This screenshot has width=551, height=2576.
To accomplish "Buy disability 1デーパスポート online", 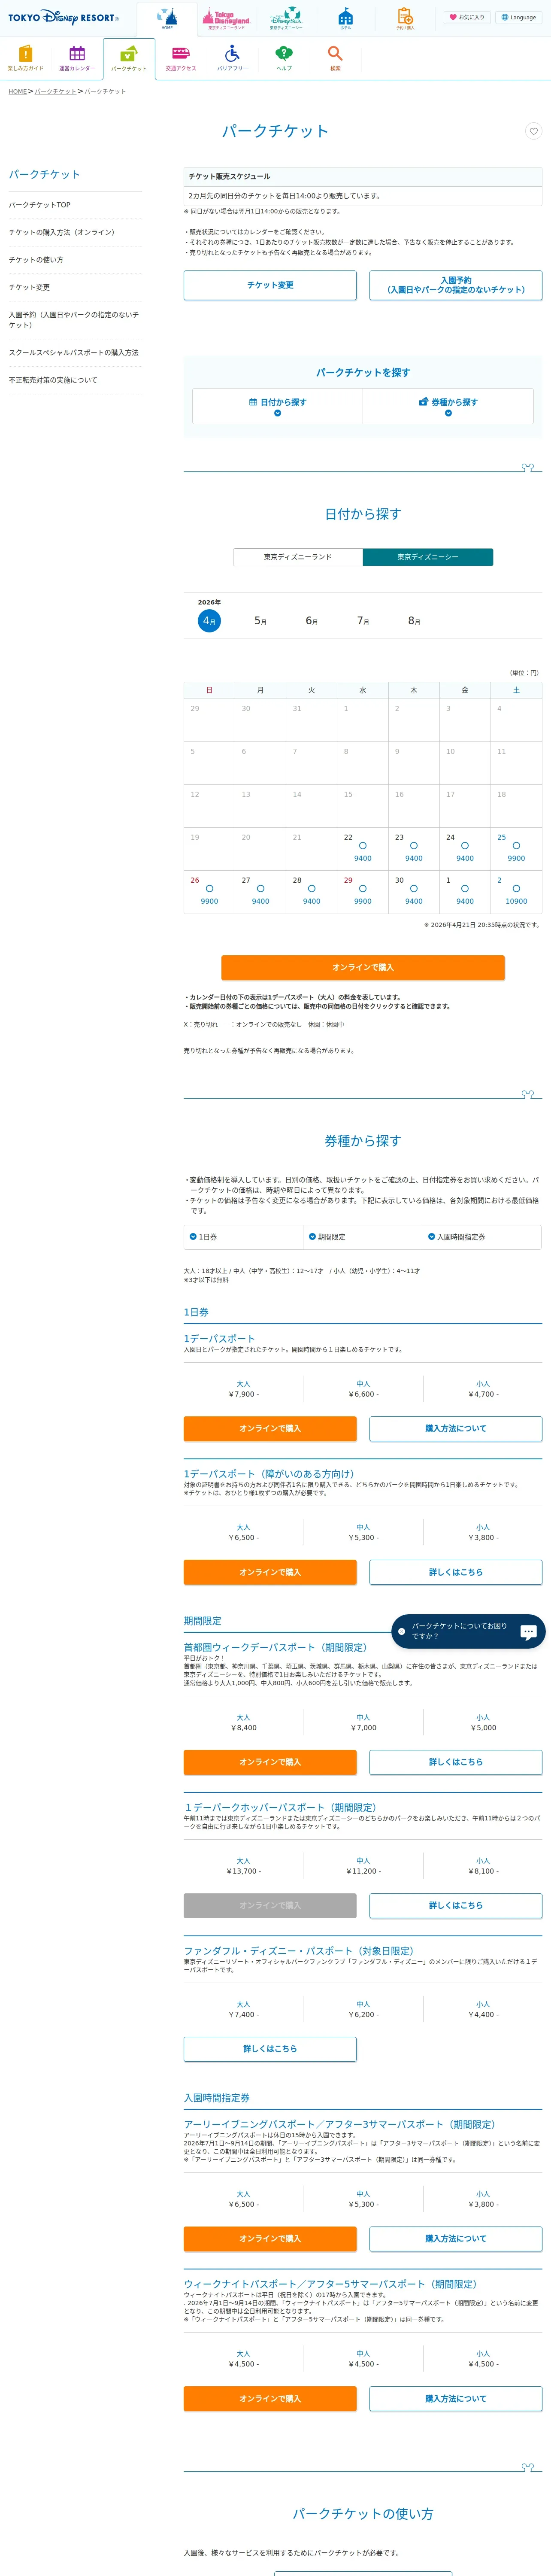I will (x=270, y=1572).
